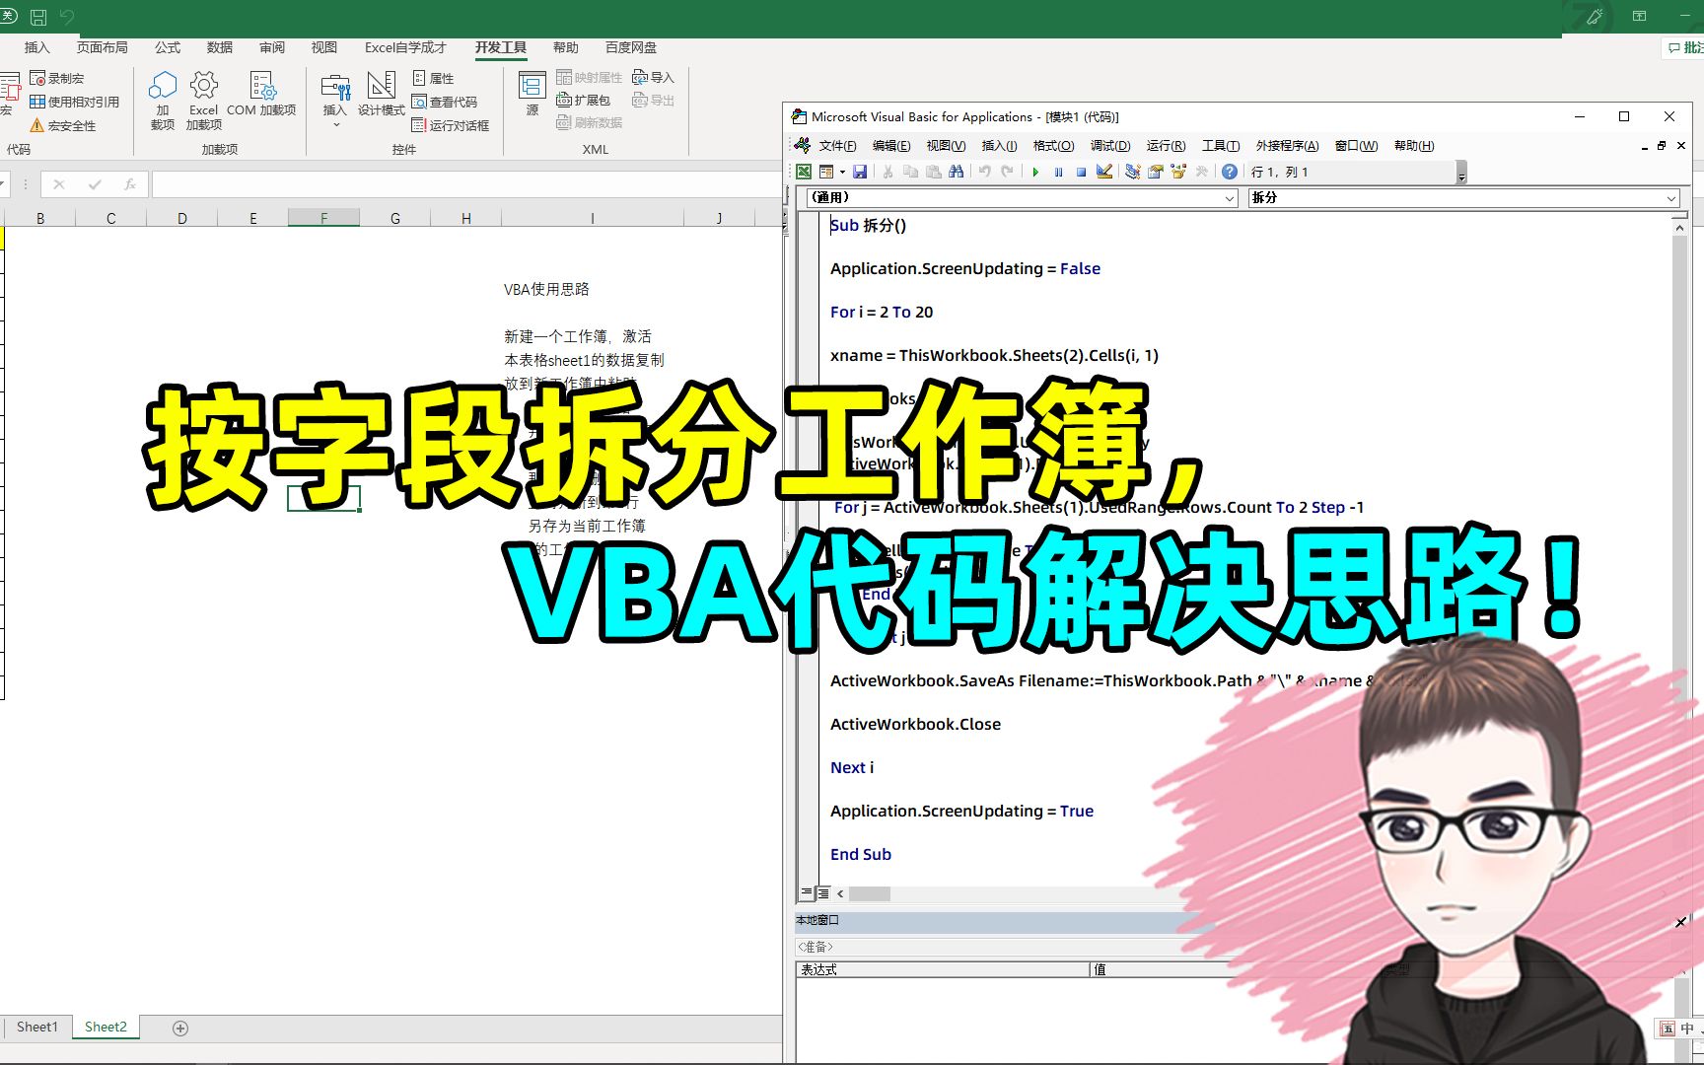This screenshot has height=1065, width=1704.
Task: Run the 拆分 macro with the Run button
Action: [1035, 172]
